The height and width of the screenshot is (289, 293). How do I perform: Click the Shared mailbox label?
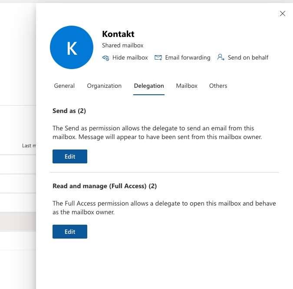(122, 46)
